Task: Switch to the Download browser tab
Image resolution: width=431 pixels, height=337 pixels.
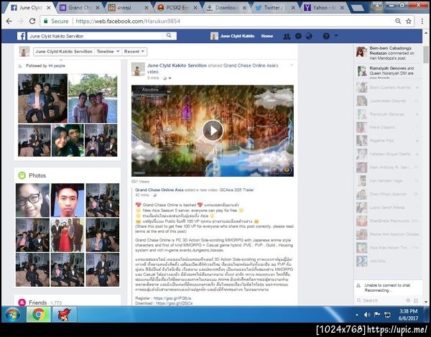Action: [226, 8]
